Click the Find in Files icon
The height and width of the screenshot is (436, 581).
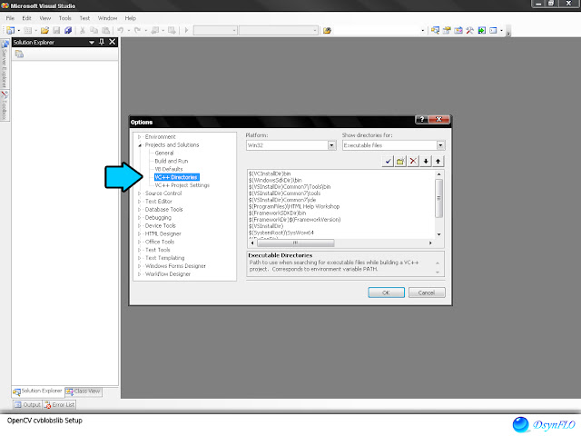327,30
